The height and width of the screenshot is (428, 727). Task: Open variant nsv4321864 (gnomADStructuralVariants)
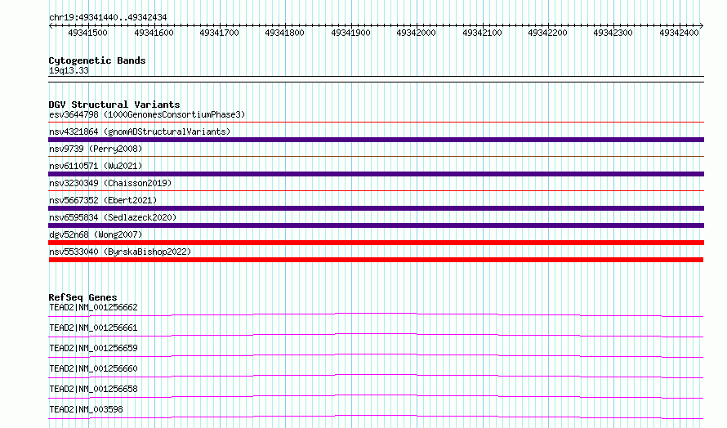(x=140, y=132)
